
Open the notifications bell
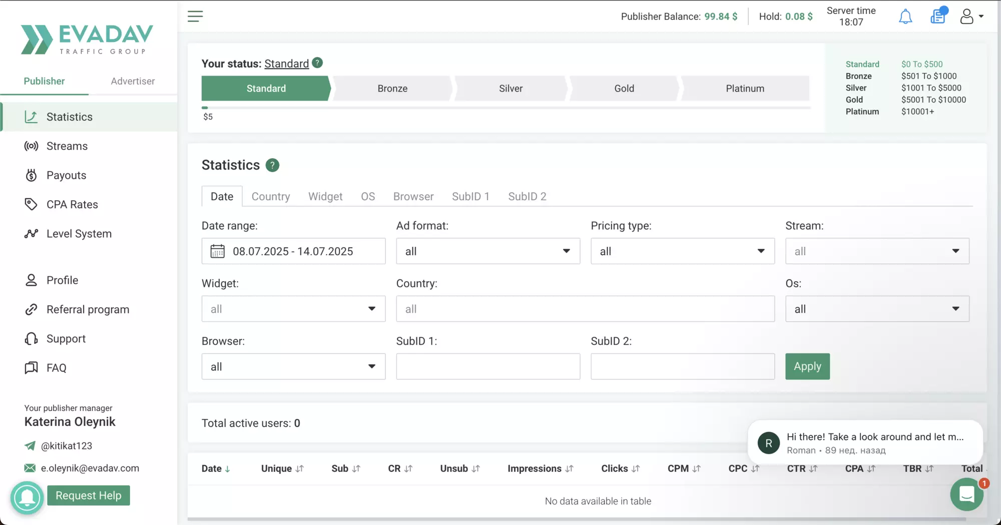click(x=905, y=17)
